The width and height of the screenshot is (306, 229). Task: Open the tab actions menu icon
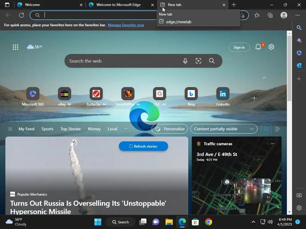7,5
